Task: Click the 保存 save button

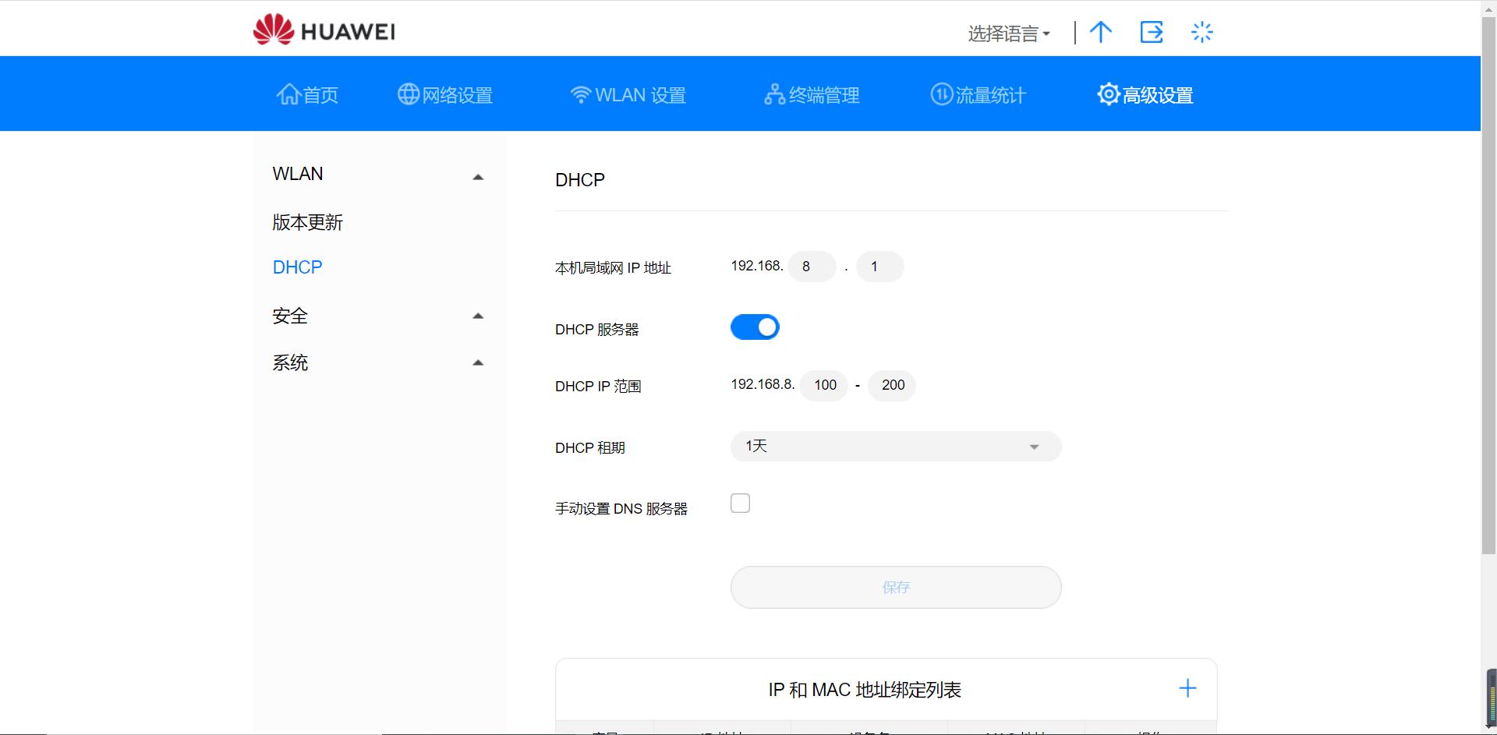Action: pyautogui.click(x=895, y=587)
